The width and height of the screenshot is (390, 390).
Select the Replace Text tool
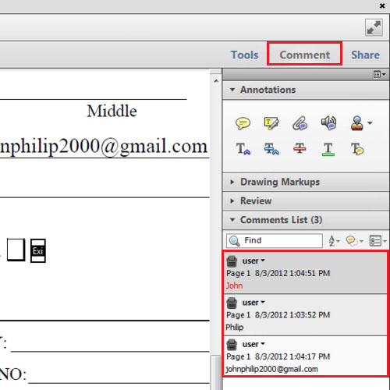pyautogui.click(x=271, y=149)
